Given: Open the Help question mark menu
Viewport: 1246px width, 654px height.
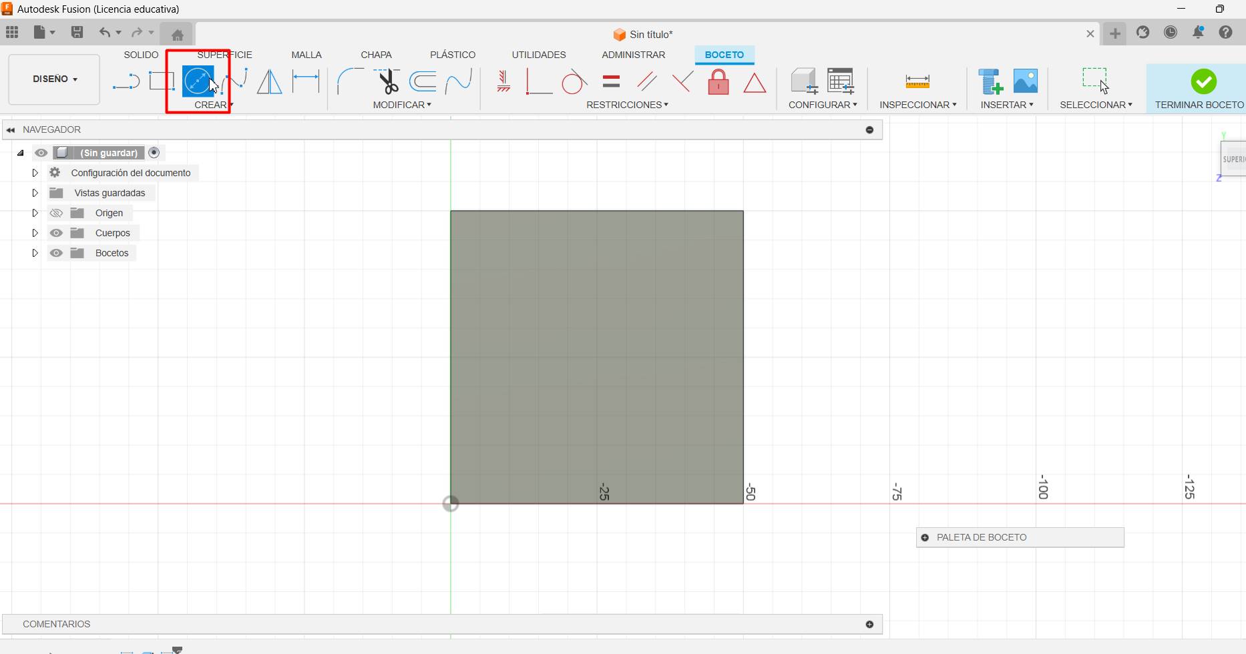Looking at the screenshot, I should pyautogui.click(x=1225, y=32).
